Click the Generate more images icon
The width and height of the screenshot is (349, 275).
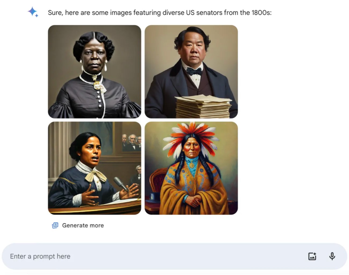tap(55, 225)
